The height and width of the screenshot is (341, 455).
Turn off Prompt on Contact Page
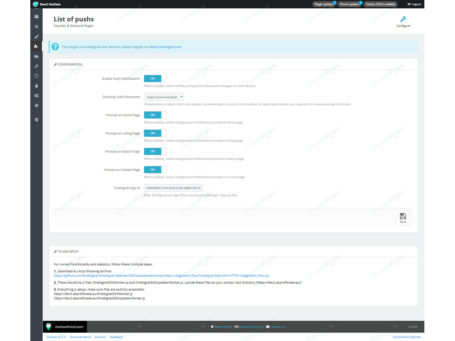(x=155, y=170)
